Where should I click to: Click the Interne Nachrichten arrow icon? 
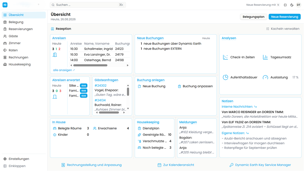(x=256, y=107)
